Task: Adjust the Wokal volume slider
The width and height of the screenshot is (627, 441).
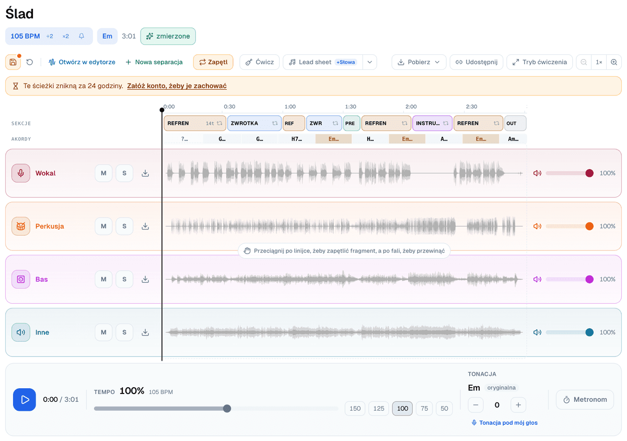Action: click(570, 173)
